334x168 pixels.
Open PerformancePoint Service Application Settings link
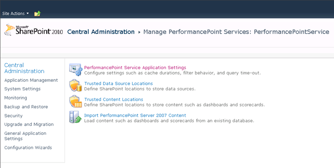click(135, 67)
